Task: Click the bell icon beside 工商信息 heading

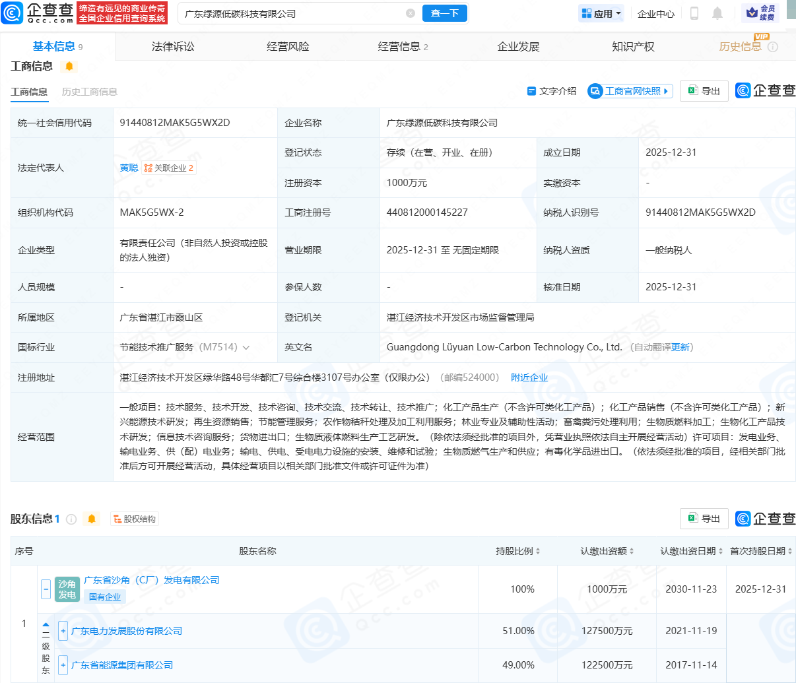Action: [x=69, y=66]
